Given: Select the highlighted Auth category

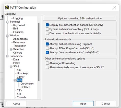Looking at the screenshot, I should click(x=19, y=80).
